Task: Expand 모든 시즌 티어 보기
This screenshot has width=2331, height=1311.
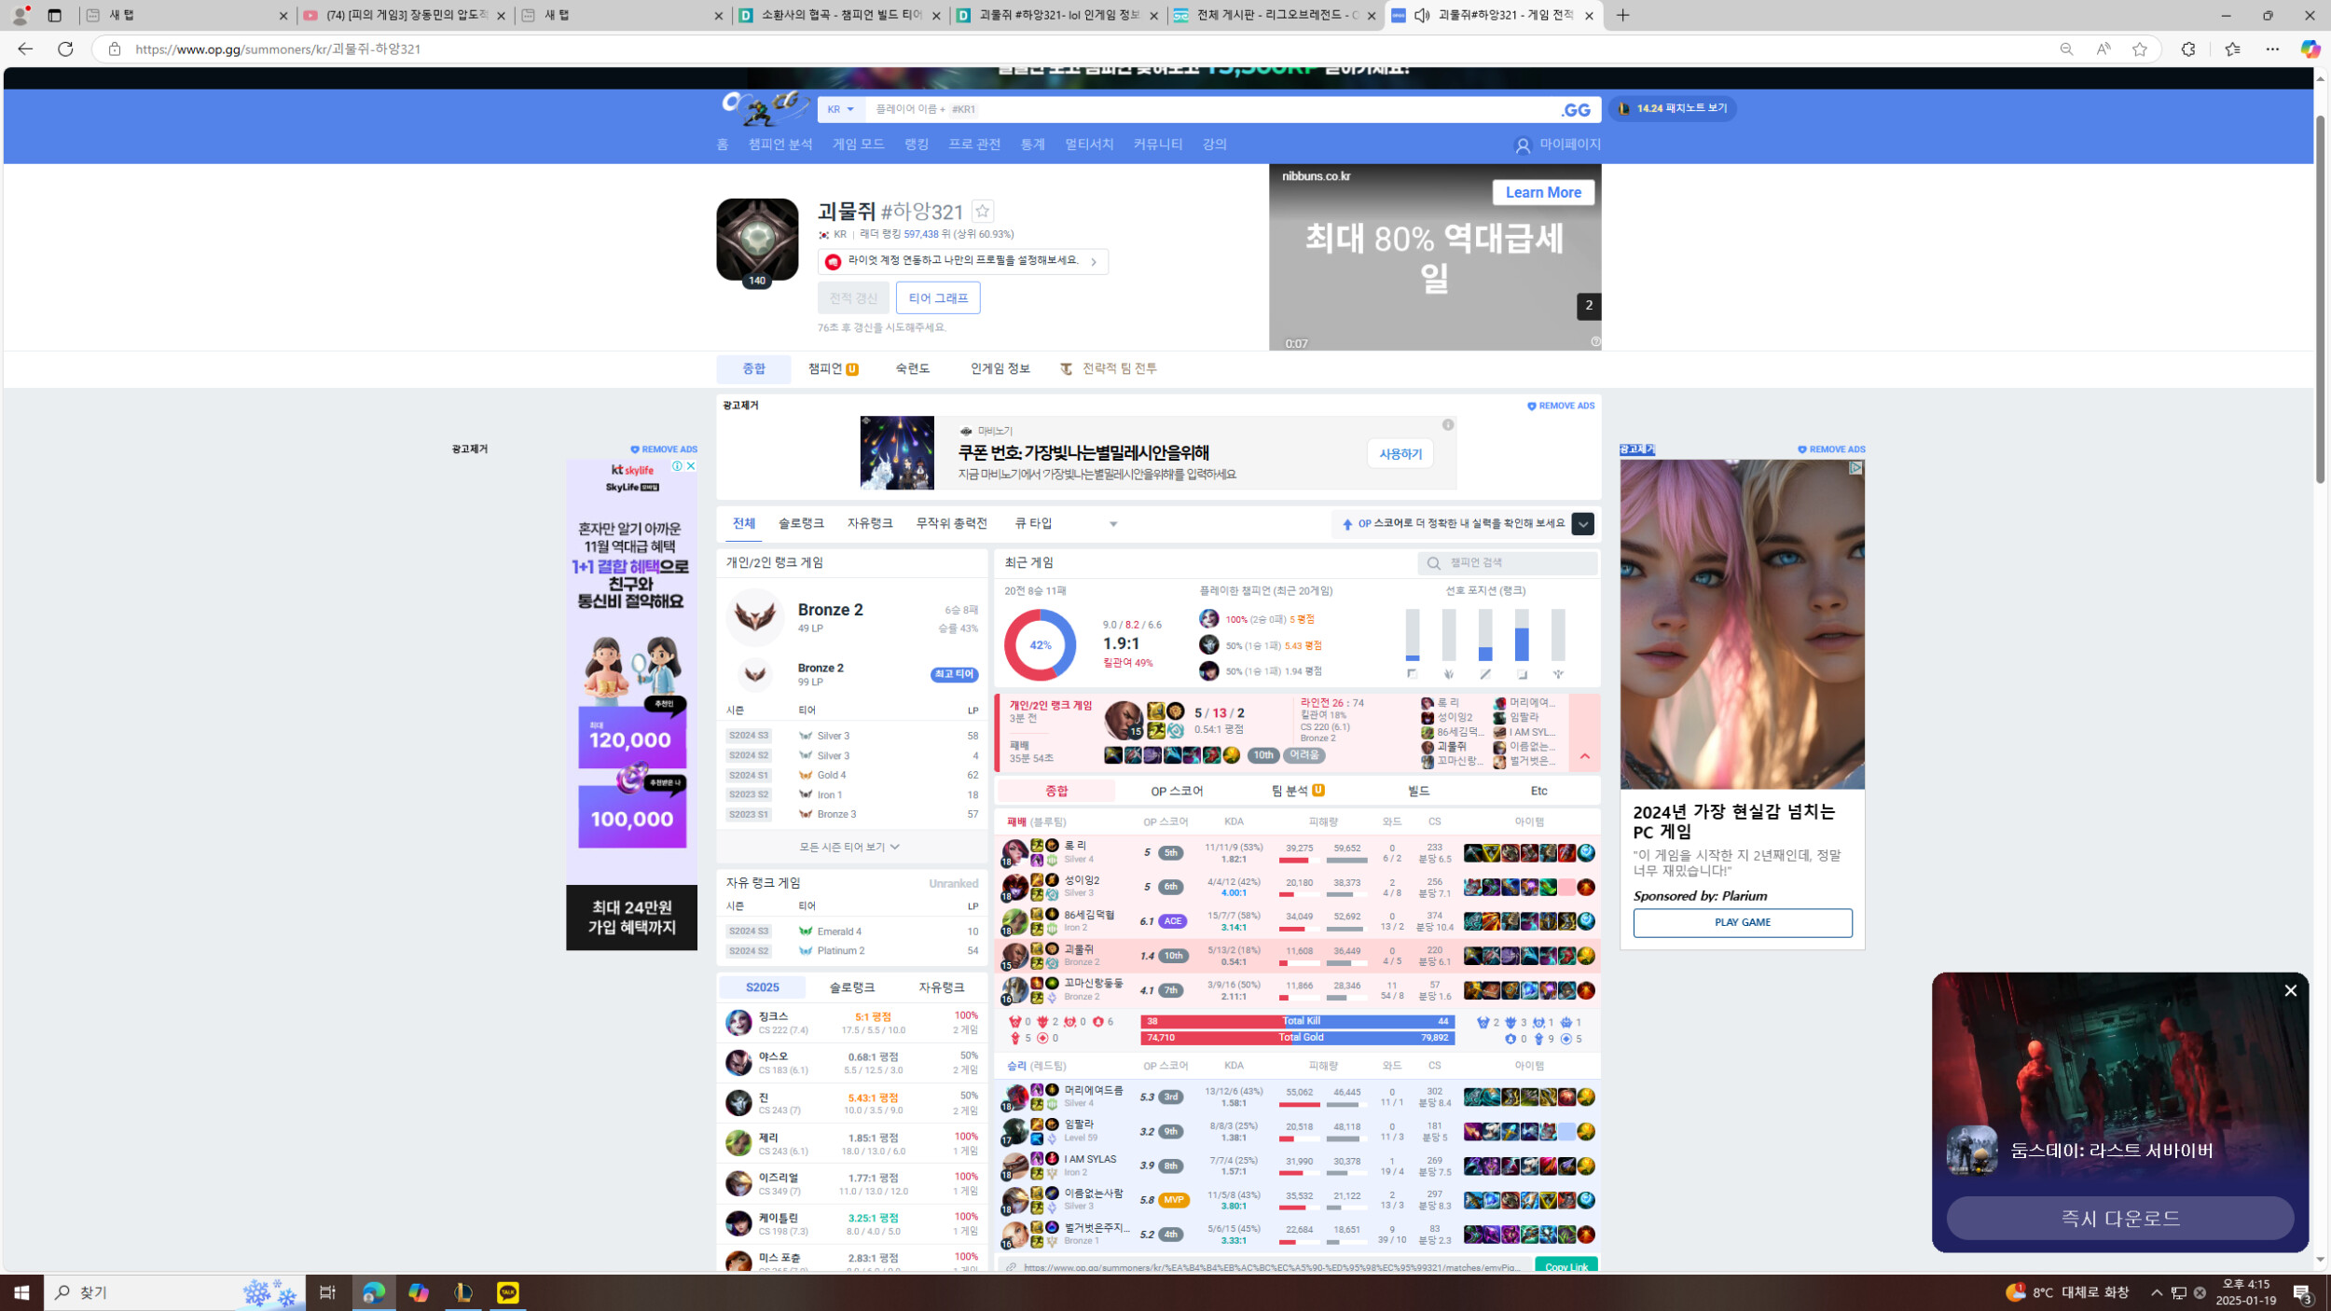Action: 849,847
